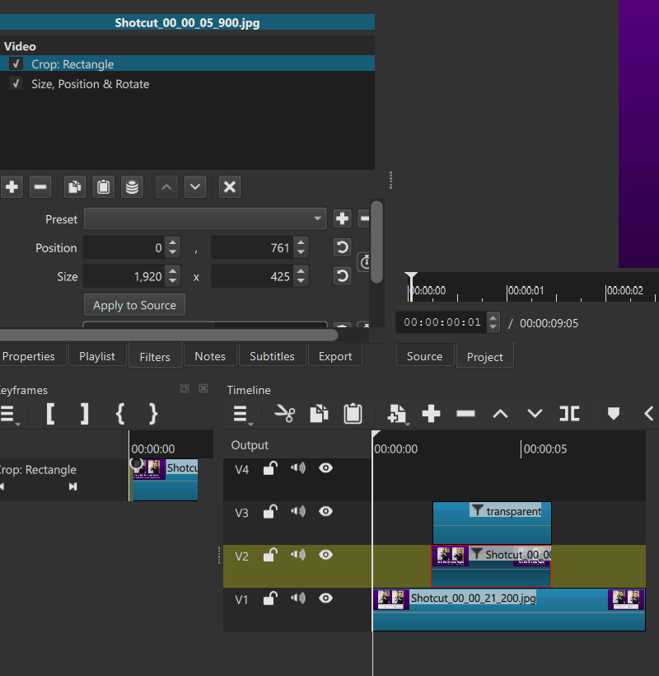The width and height of the screenshot is (659, 676).
Task: Click the paste filters icon
Action: click(103, 187)
